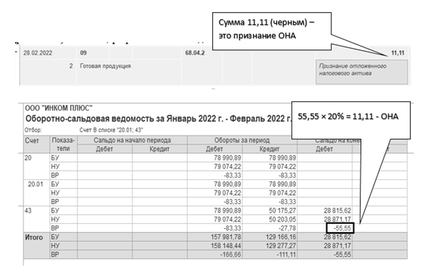Click total debit turnover 157 981,78
The height and width of the screenshot is (271, 435).
tap(226, 237)
